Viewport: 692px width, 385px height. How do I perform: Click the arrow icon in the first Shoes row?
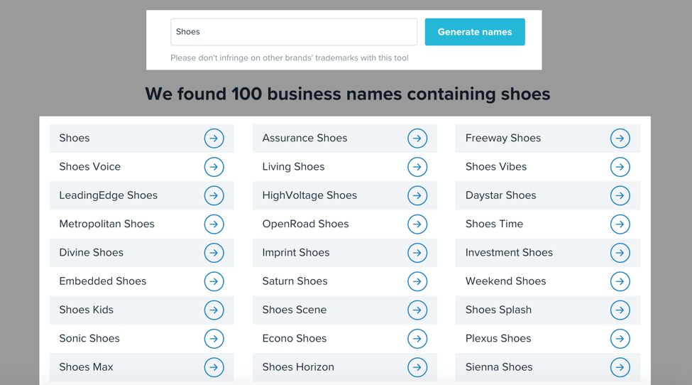pos(214,139)
